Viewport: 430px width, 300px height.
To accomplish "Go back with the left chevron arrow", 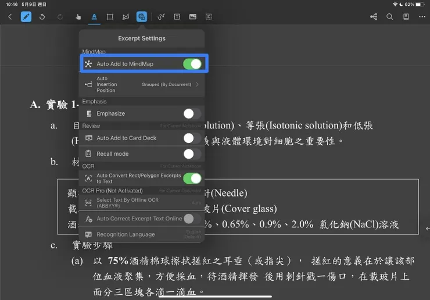I will 10,17.
